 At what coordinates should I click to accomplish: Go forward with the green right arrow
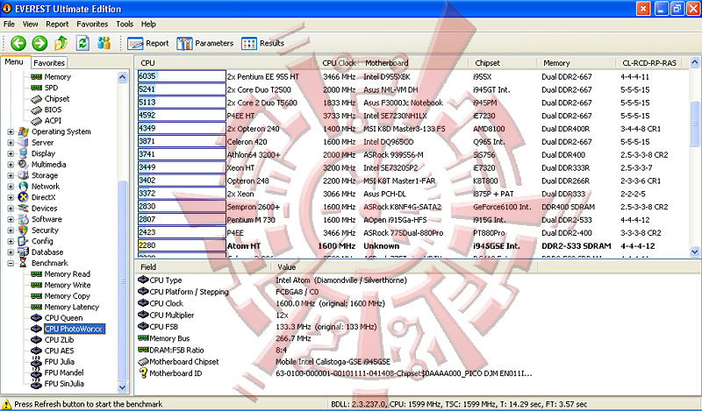pos(39,44)
